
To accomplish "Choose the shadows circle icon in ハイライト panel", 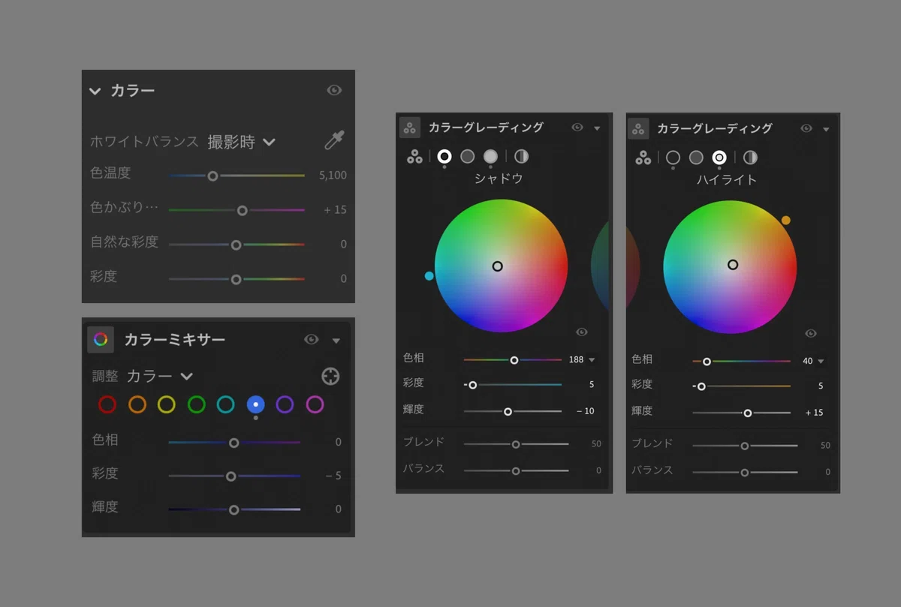I will pyautogui.click(x=673, y=158).
